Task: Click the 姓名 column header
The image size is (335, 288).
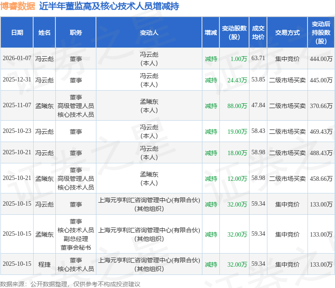Action: [44, 33]
